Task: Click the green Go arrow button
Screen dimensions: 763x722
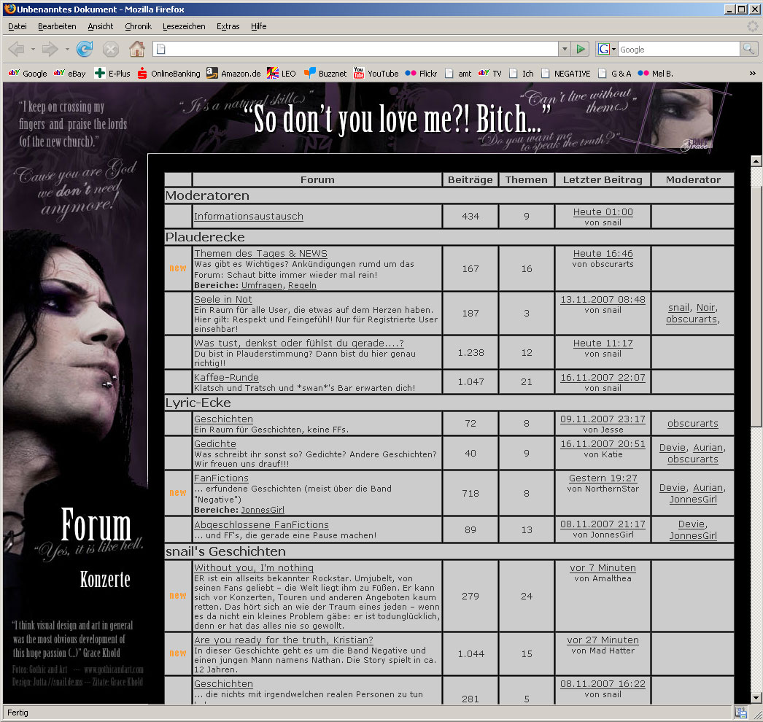Action: pos(580,49)
